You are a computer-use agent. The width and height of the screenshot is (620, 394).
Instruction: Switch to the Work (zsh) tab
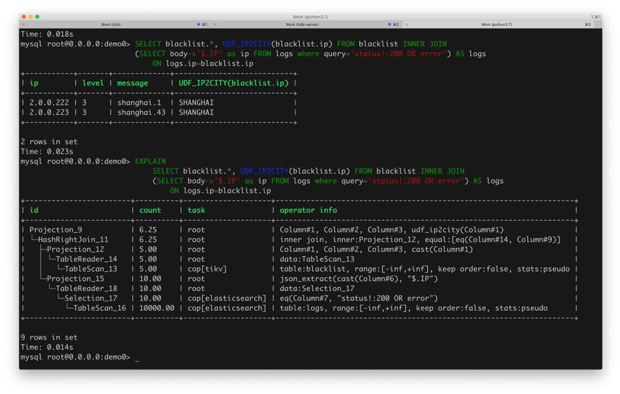[110, 24]
